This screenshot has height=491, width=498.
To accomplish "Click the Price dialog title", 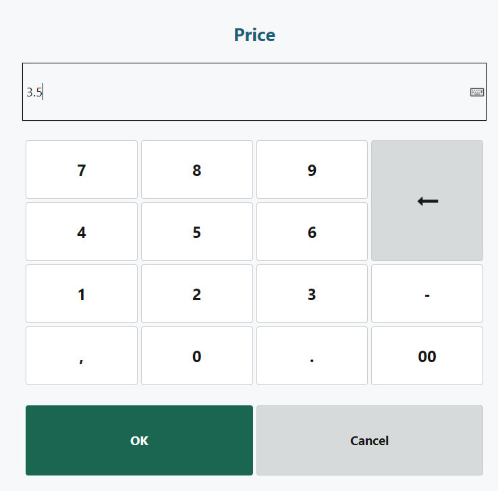I will [254, 35].
